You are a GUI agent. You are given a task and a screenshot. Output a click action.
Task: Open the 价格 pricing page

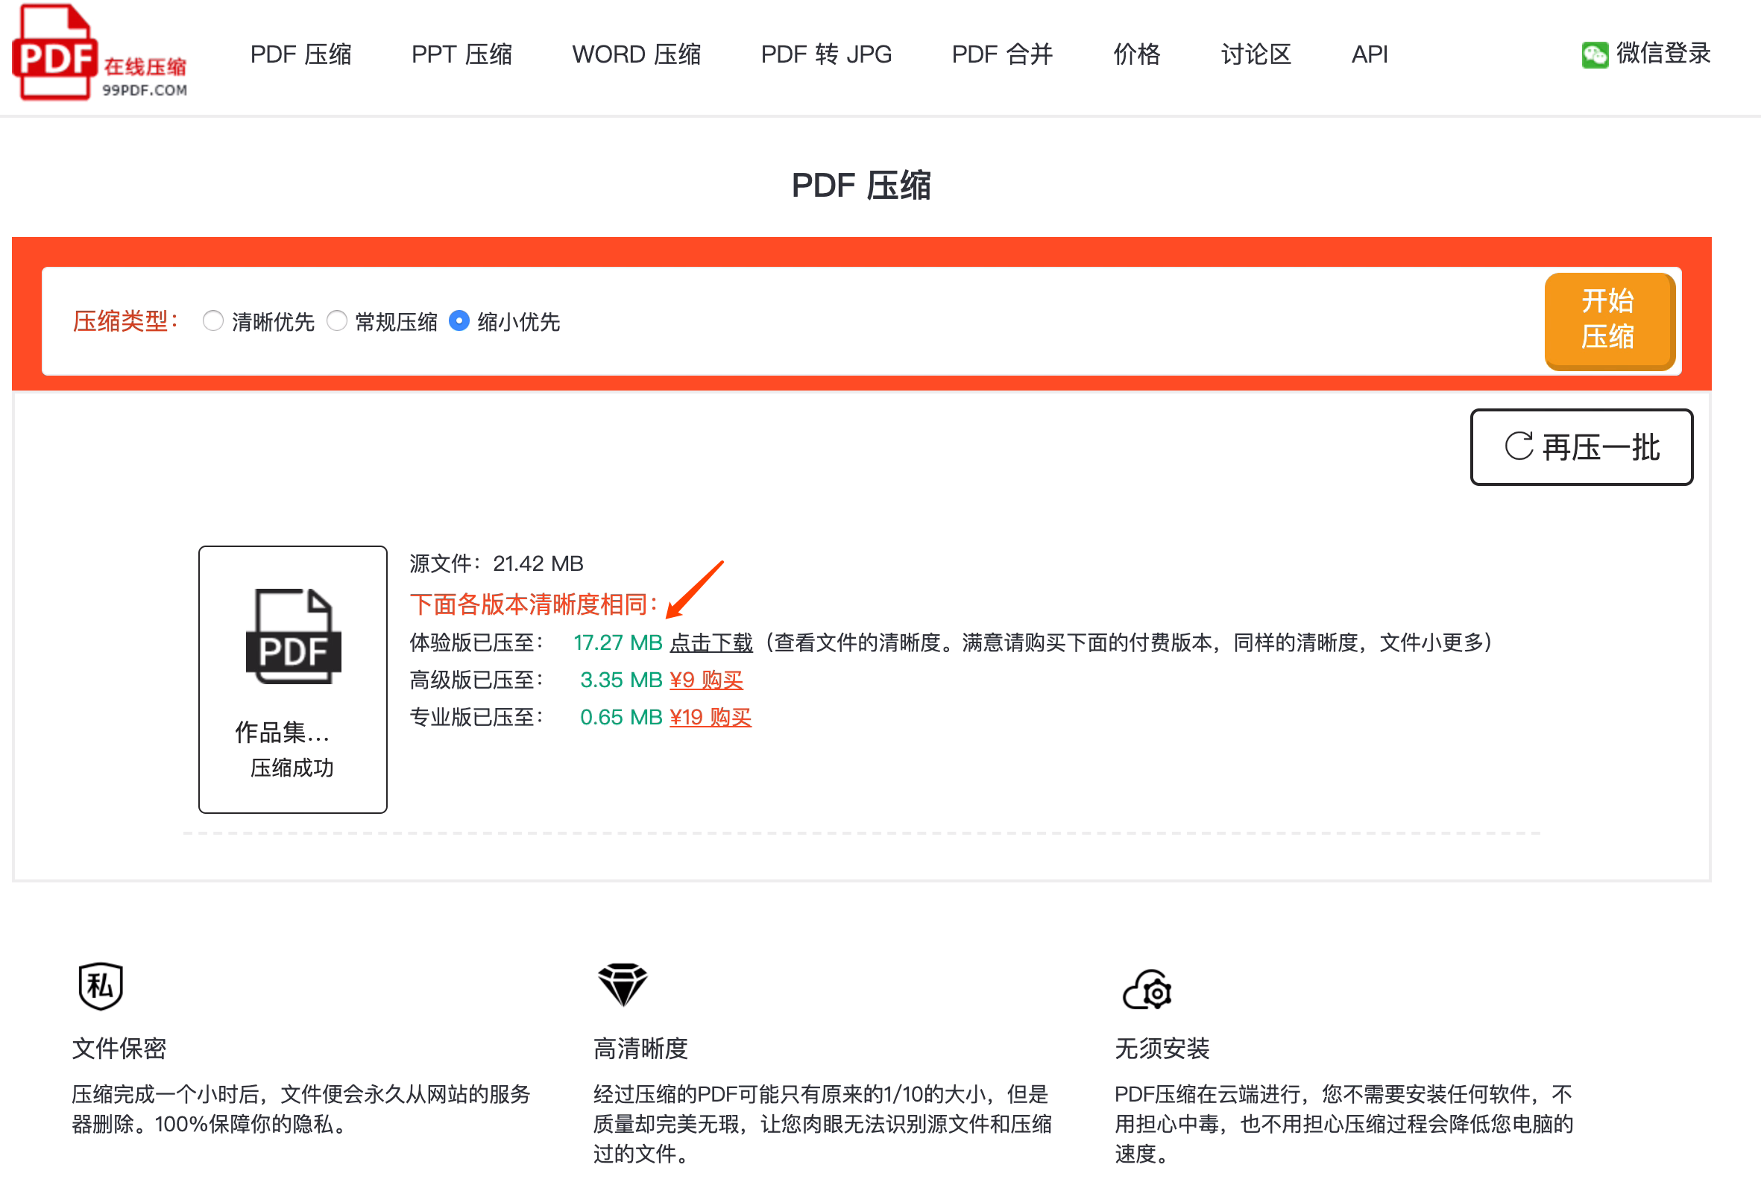tap(1137, 54)
